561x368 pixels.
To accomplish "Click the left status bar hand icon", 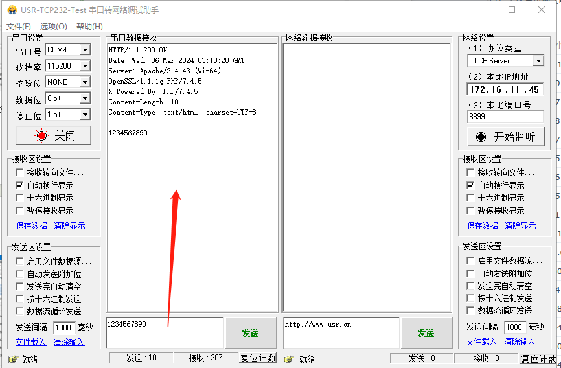I will [13, 359].
